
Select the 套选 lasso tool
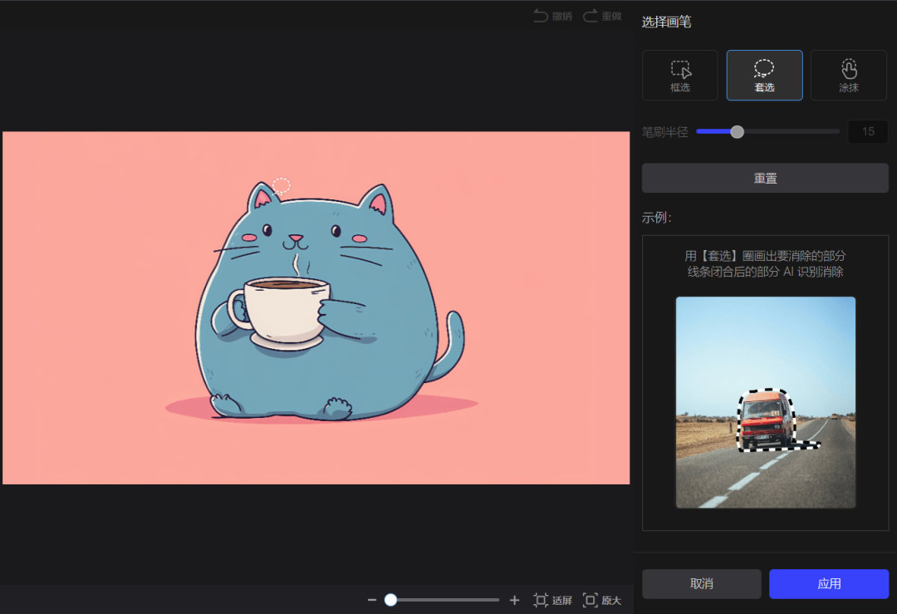tap(764, 75)
